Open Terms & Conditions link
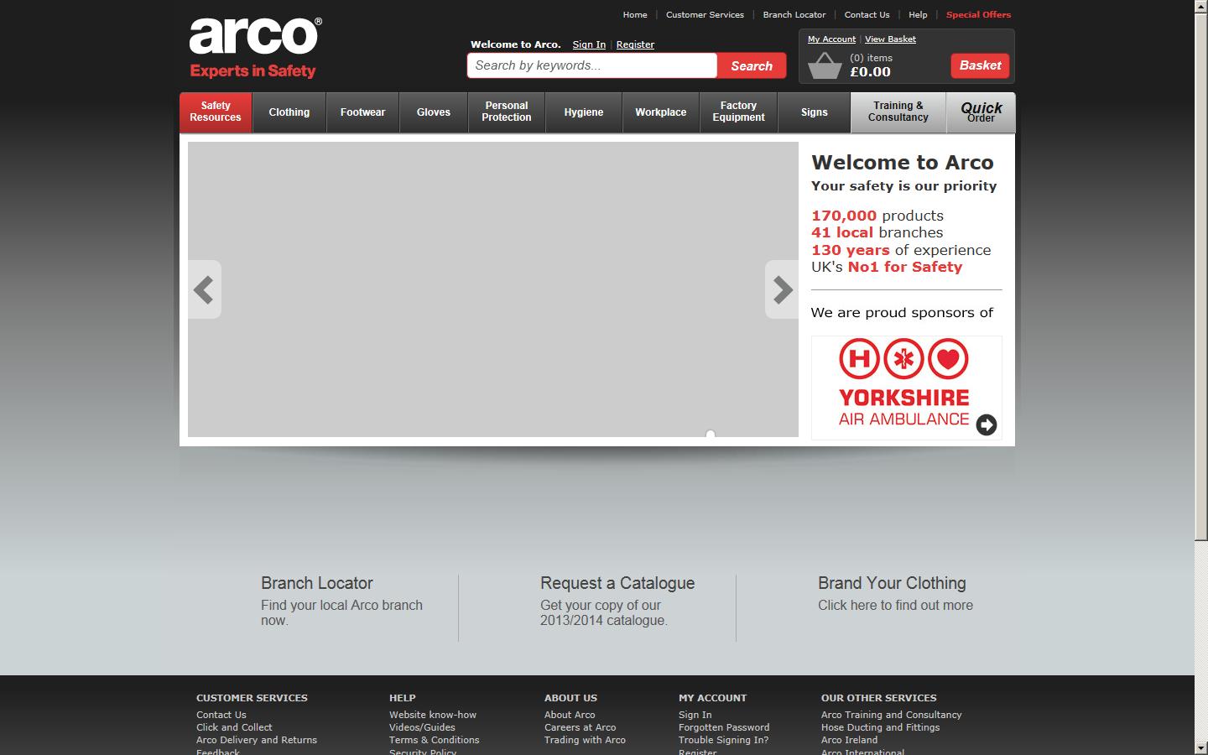1208x755 pixels. click(x=435, y=740)
